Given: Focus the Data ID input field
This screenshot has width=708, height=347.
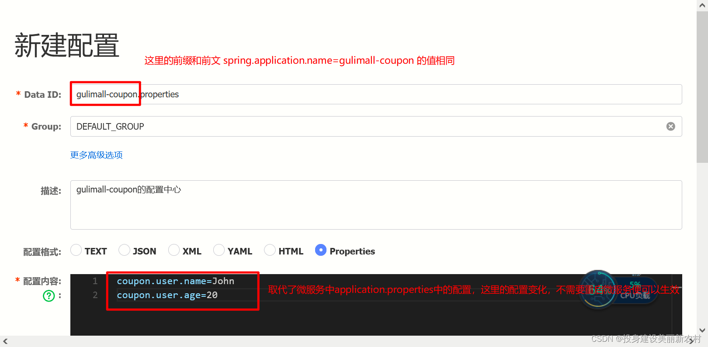Looking at the screenshot, I should point(376,94).
